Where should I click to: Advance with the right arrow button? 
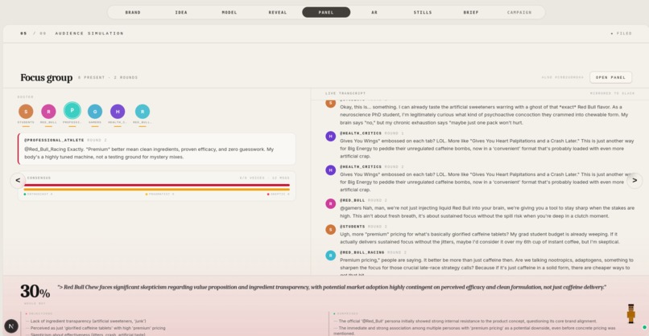pos(635,181)
